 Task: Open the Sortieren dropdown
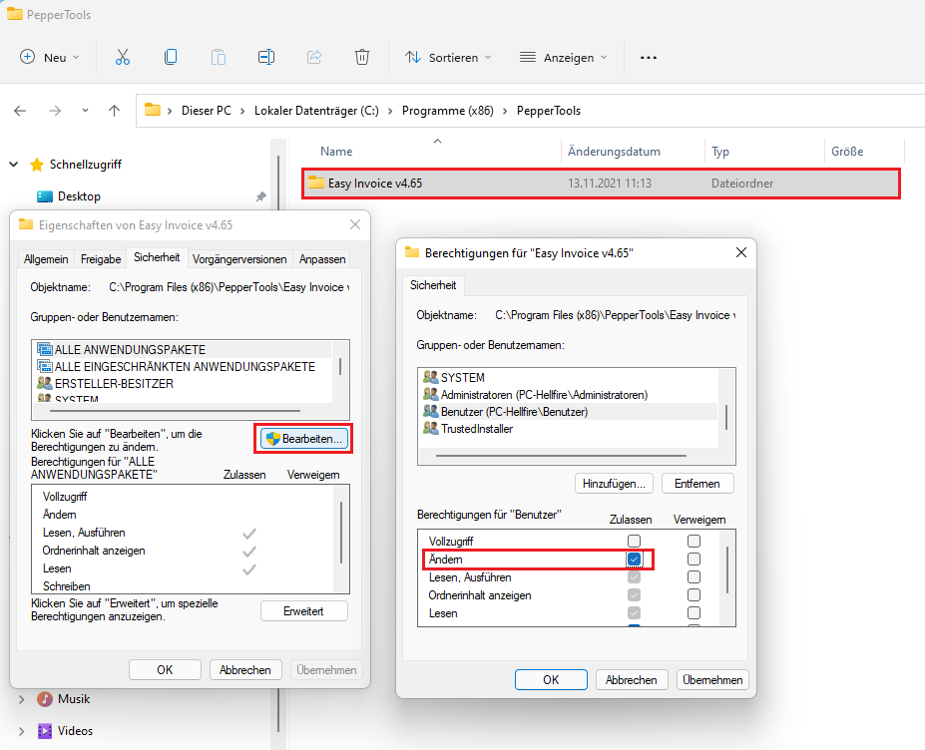click(448, 57)
